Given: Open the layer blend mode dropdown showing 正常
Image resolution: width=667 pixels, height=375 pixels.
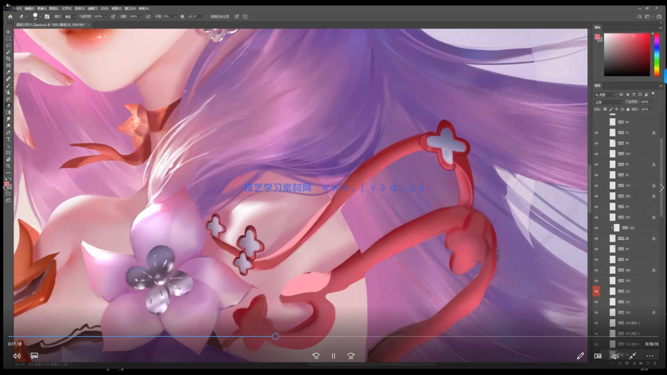Looking at the screenshot, I should 609,102.
